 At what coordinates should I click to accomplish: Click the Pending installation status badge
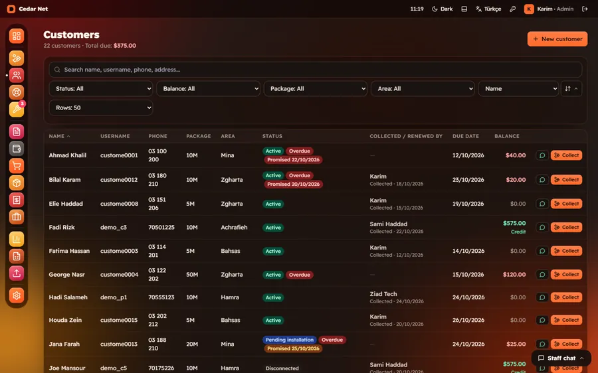(290, 339)
